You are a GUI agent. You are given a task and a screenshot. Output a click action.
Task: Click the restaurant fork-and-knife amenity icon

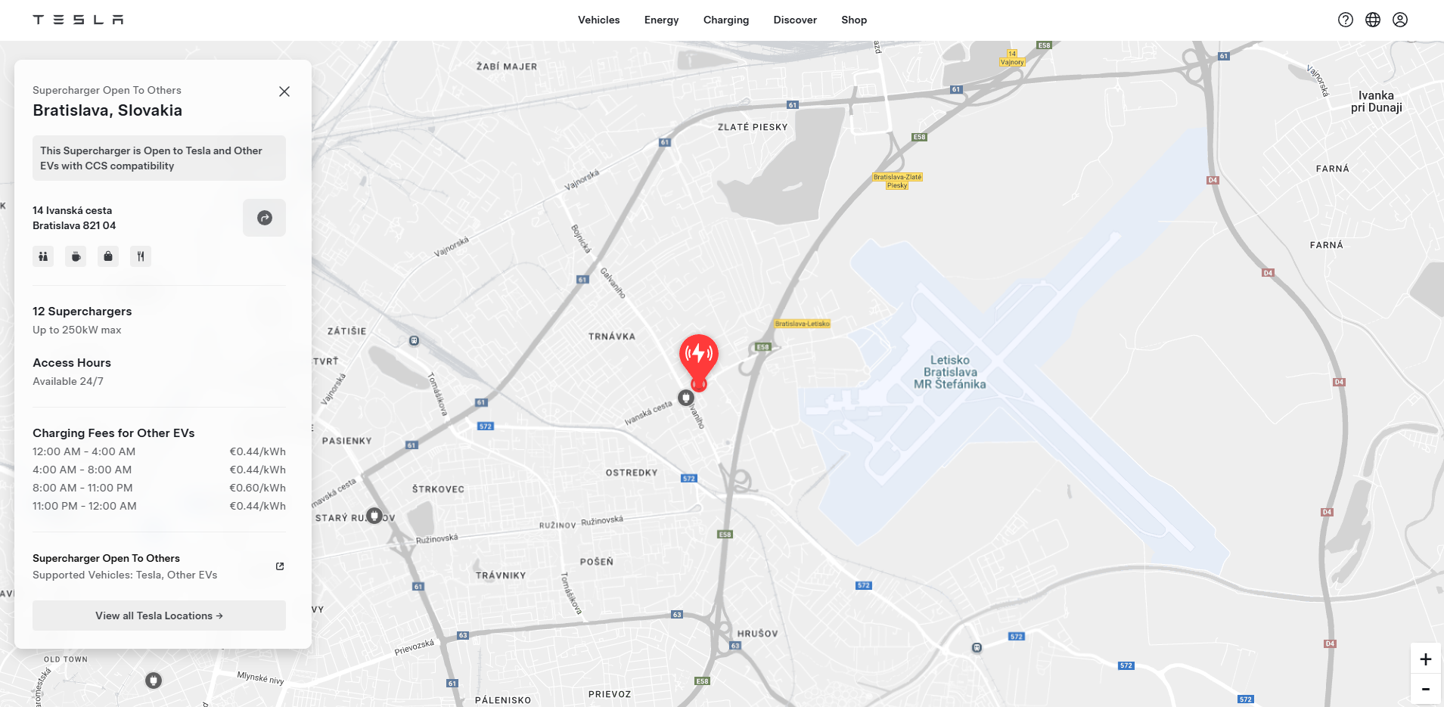141,256
